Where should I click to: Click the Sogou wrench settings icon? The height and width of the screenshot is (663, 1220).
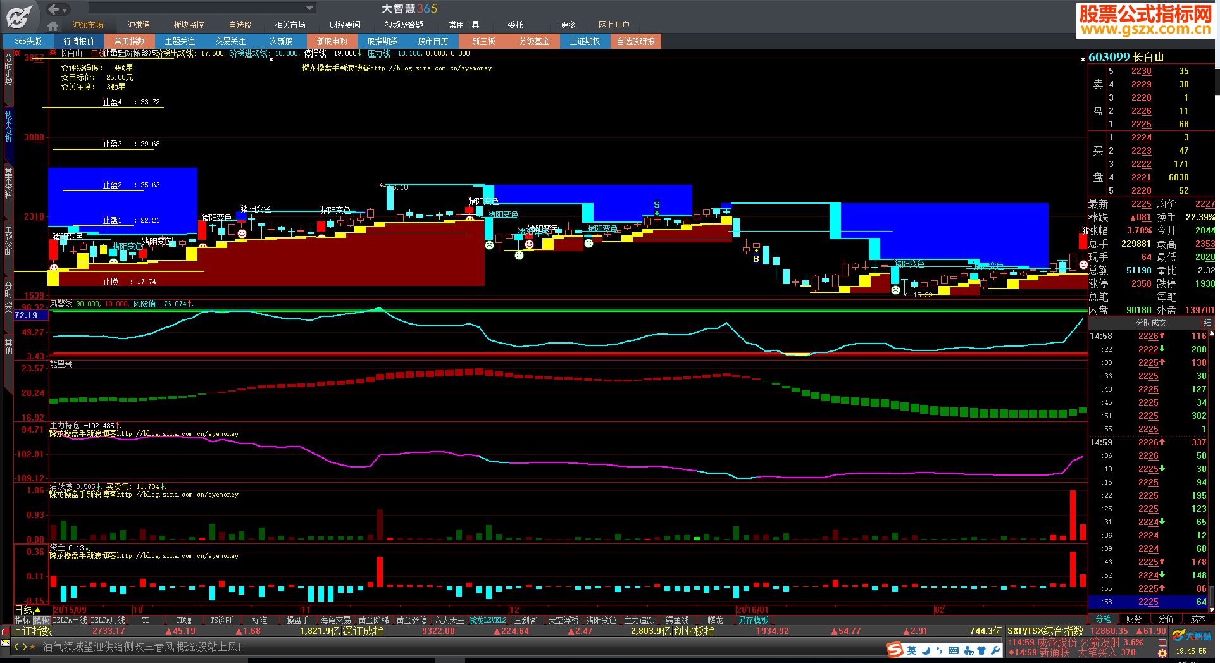[995, 650]
